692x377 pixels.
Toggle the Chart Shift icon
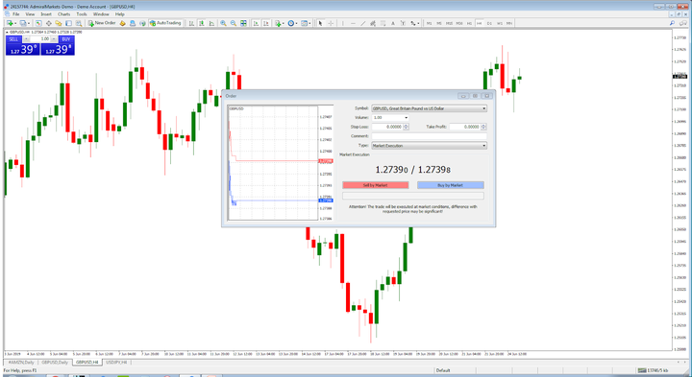(265, 23)
